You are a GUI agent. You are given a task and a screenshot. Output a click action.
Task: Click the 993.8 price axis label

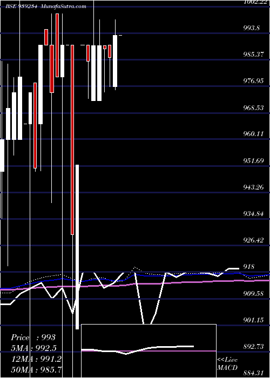click(x=251, y=28)
